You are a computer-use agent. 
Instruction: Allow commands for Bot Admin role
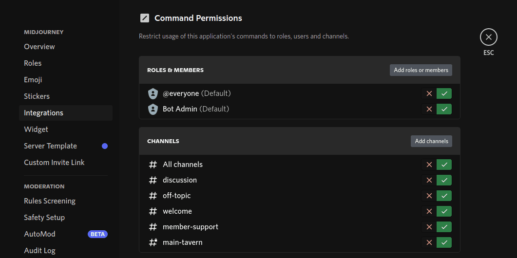(x=444, y=109)
